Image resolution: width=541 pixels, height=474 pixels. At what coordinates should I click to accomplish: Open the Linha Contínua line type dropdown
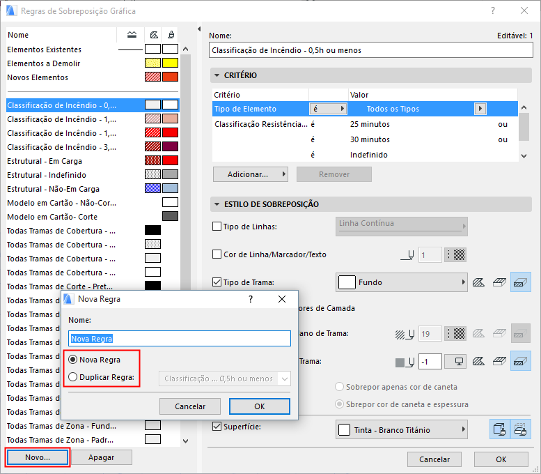[402, 227]
